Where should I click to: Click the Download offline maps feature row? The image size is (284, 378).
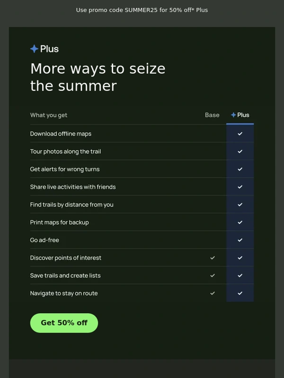coord(142,134)
